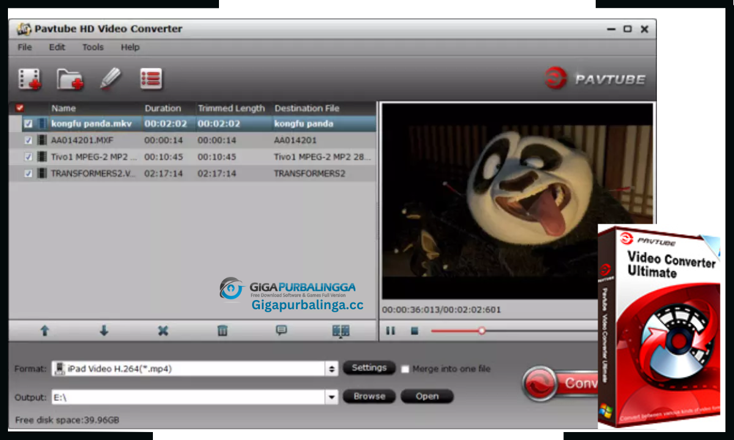Open the red task list icon
Image resolution: width=734 pixels, height=440 pixels.
click(151, 79)
